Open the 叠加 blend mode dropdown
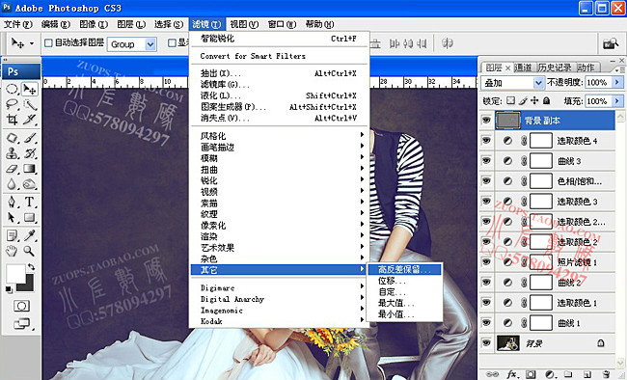 [x=538, y=83]
